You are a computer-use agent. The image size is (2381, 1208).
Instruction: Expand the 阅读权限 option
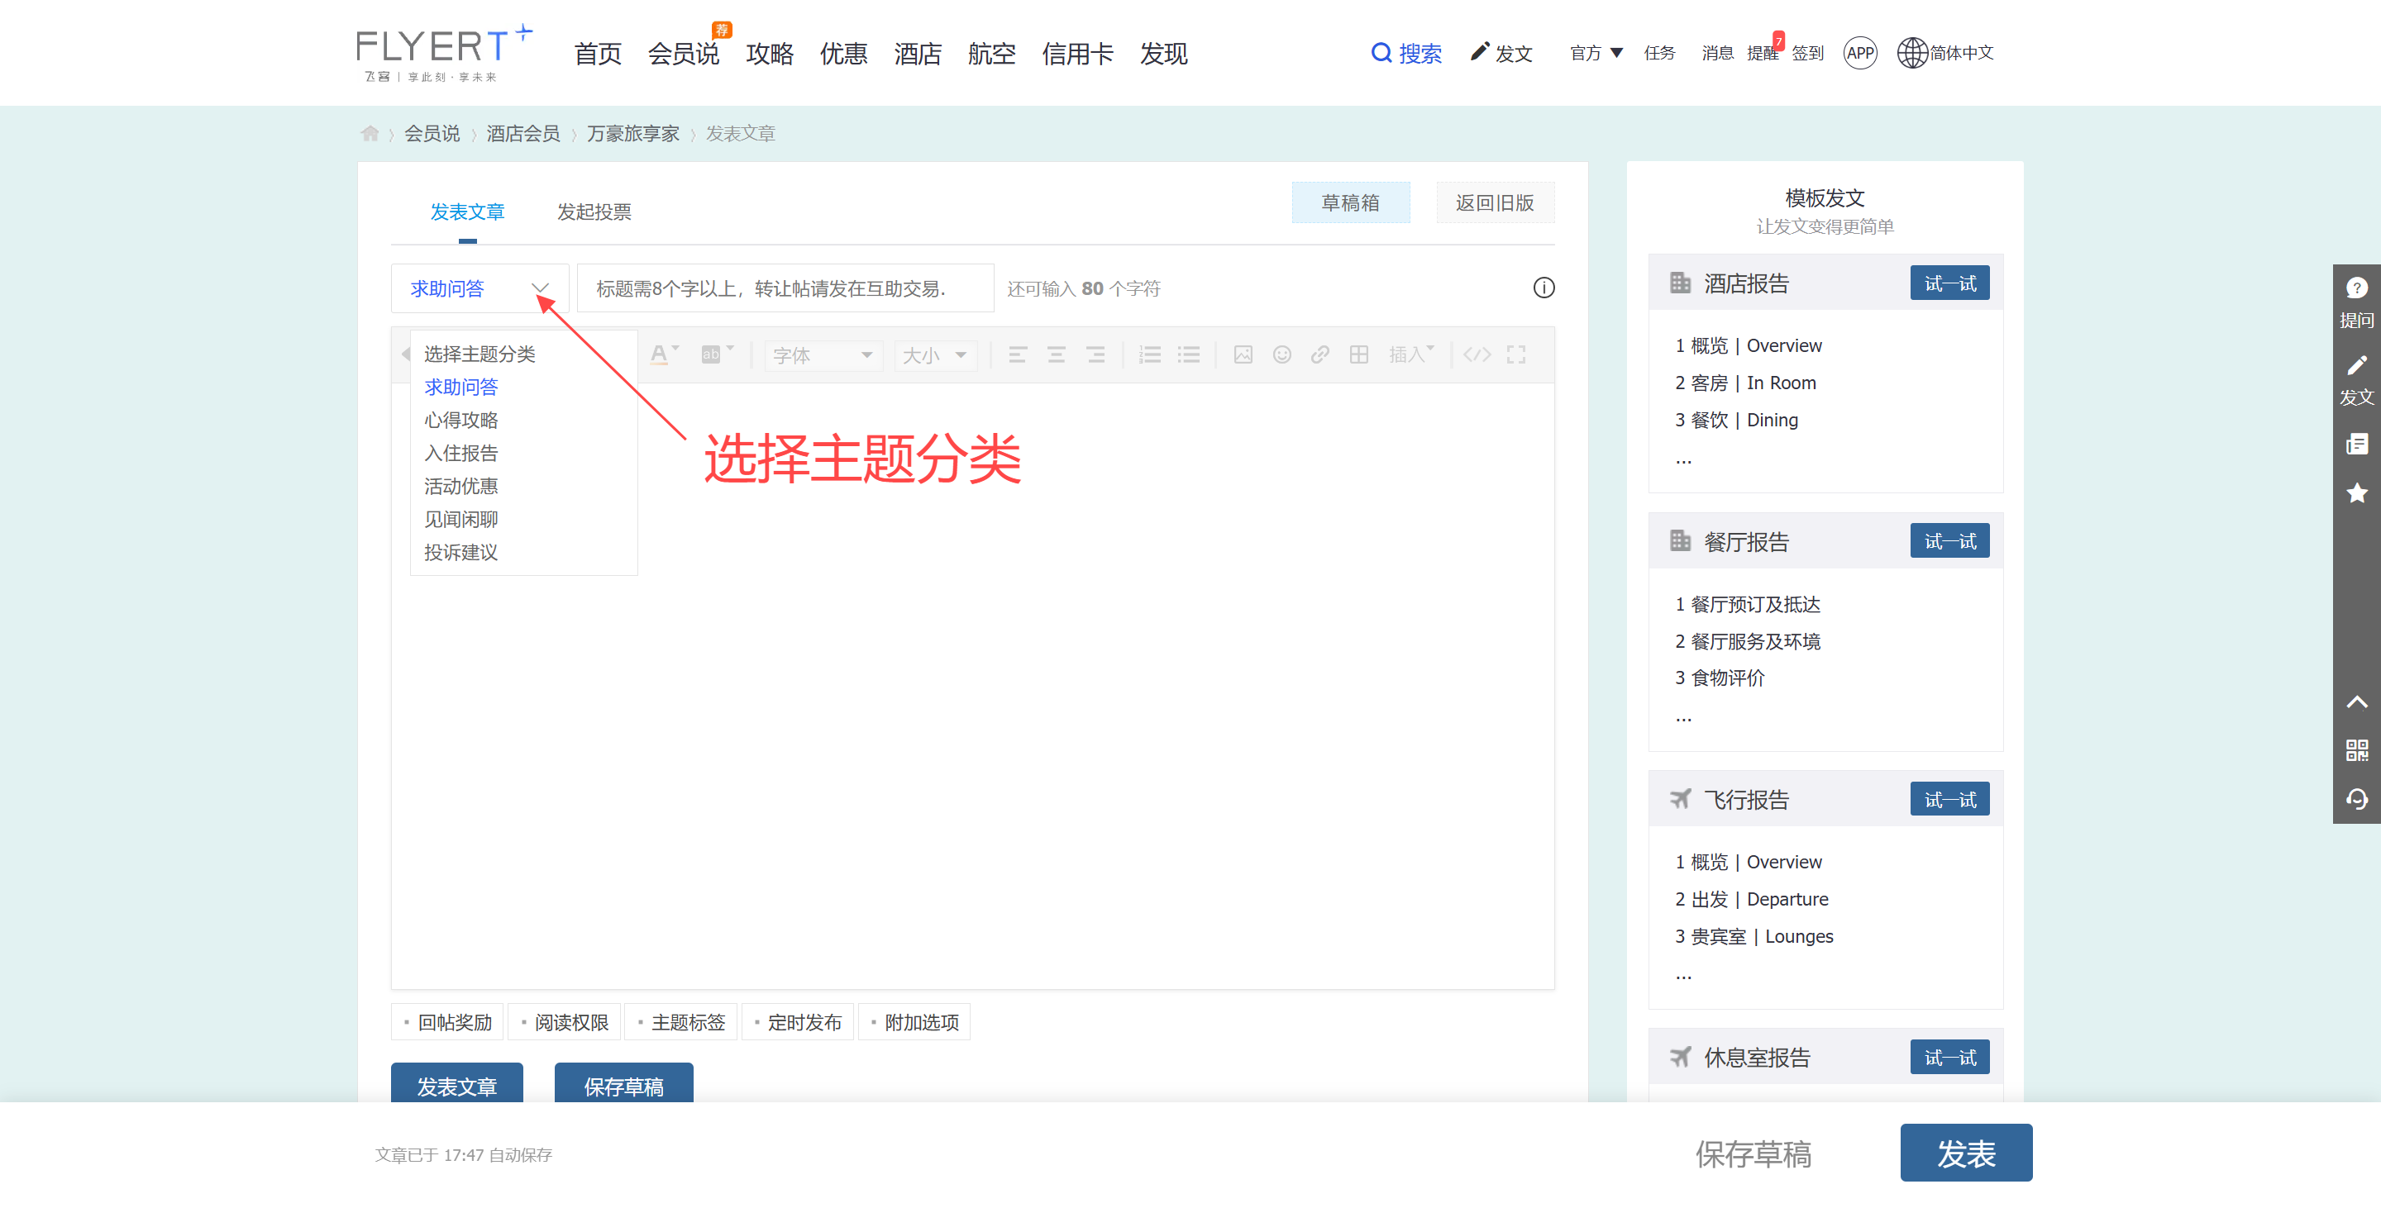564,1022
